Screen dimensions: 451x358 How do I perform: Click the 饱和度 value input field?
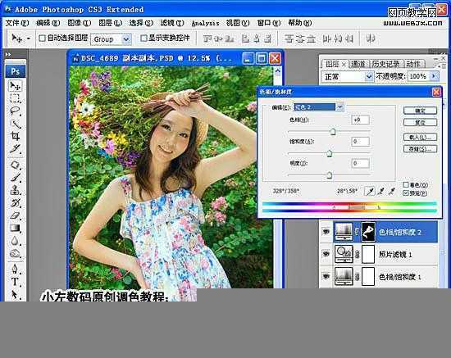point(361,142)
